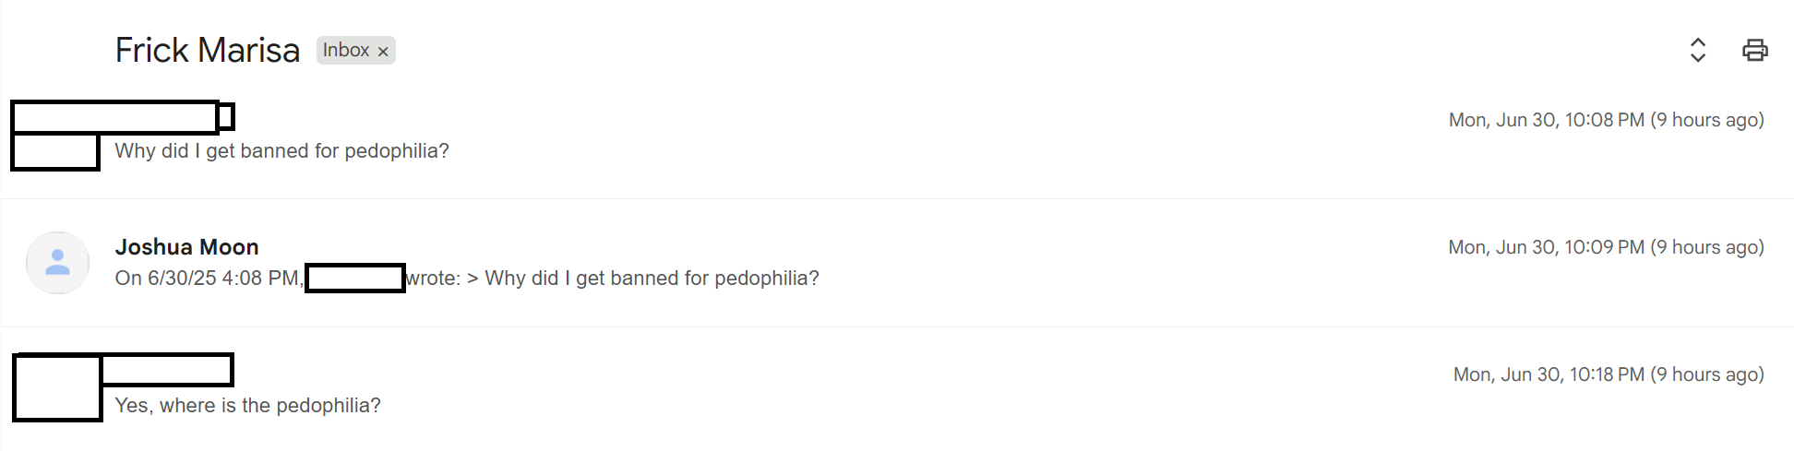Click Joshua Moon's profile avatar
Viewport: 1794px width, 451px height.
57,263
